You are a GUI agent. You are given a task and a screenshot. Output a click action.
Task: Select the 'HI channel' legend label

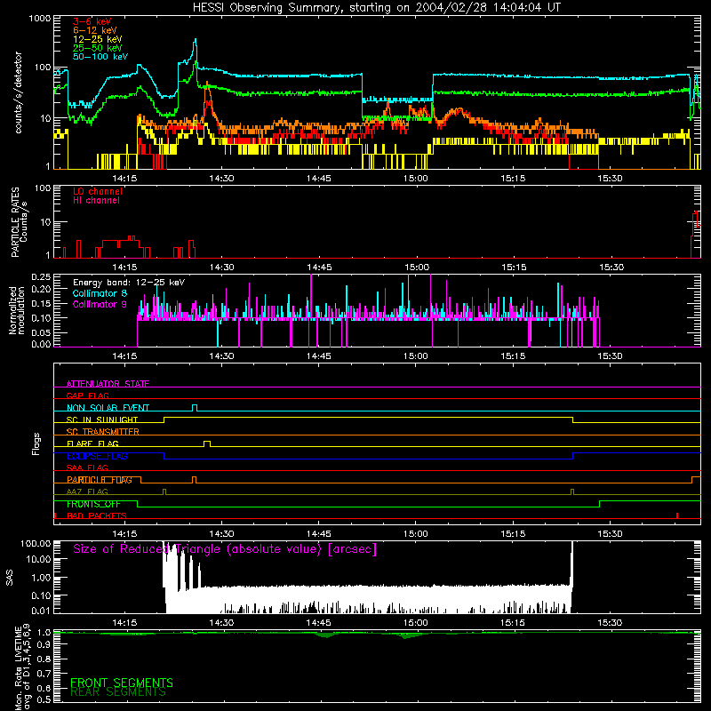pos(96,201)
